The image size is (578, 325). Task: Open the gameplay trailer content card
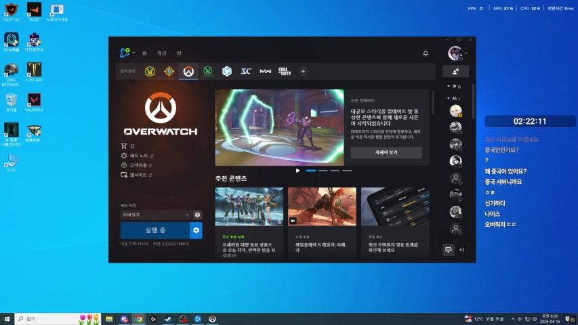(322, 223)
